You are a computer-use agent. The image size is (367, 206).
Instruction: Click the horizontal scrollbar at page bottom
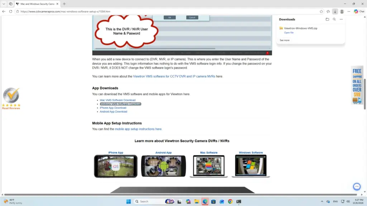click(181, 194)
